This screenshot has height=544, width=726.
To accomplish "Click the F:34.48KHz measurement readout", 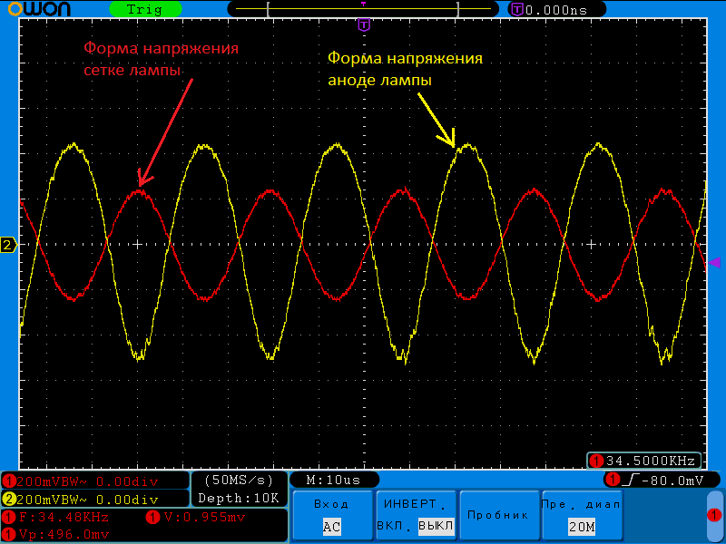I will 56,517.
